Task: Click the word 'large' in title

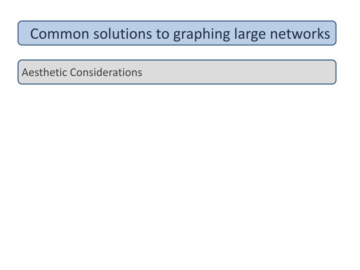Action: (x=250, y=34)
